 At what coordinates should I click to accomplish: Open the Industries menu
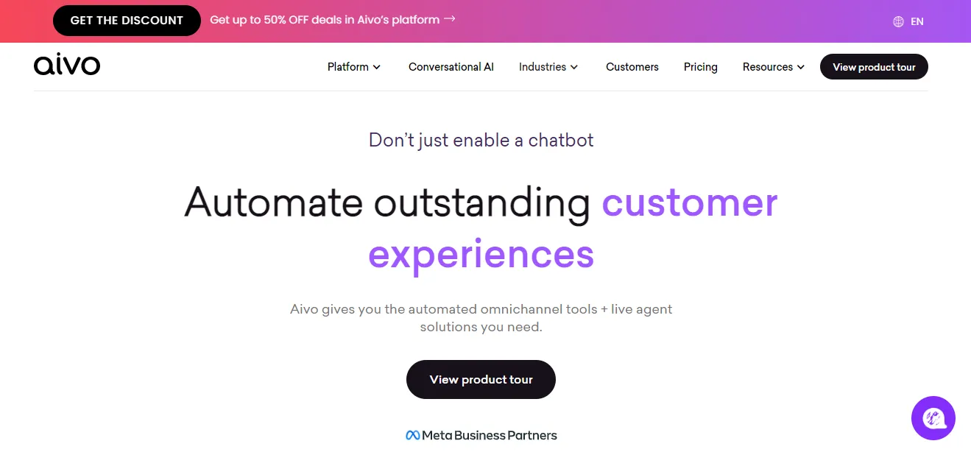(x=548, y=67)
